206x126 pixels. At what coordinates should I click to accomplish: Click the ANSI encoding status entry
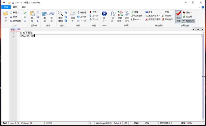click(x=136, y=123)
